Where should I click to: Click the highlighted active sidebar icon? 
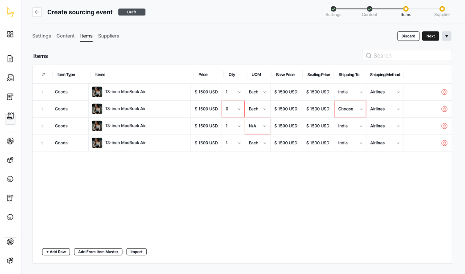coord(10,117)
